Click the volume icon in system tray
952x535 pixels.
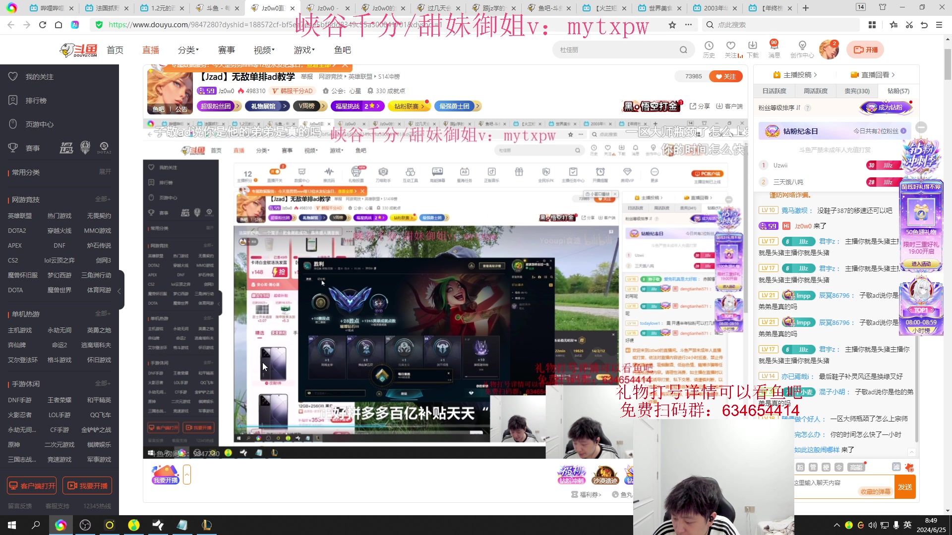point(872,525)
